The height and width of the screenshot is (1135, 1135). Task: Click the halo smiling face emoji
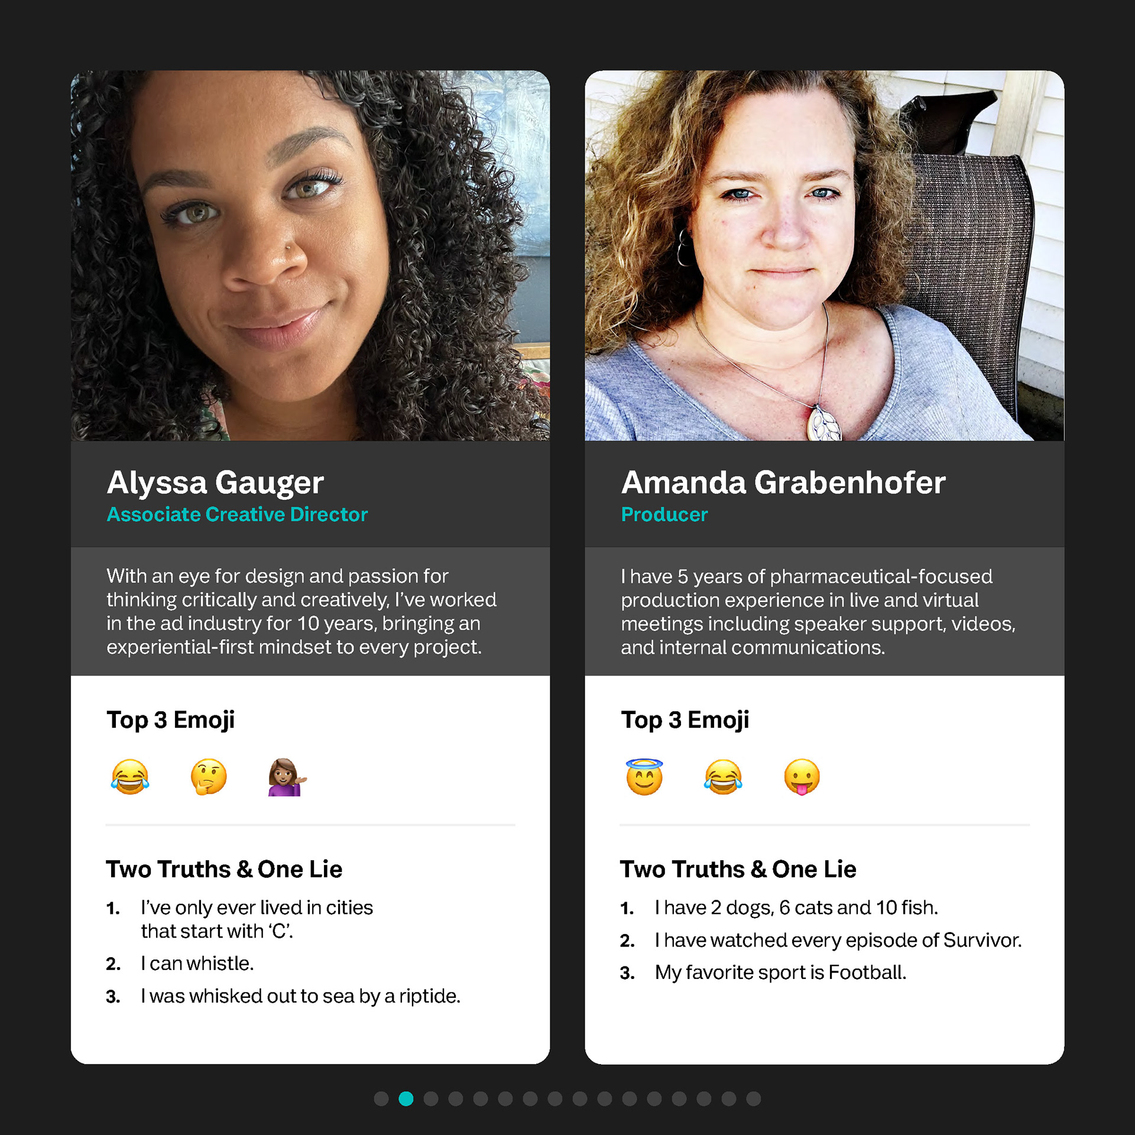[644, 777]
